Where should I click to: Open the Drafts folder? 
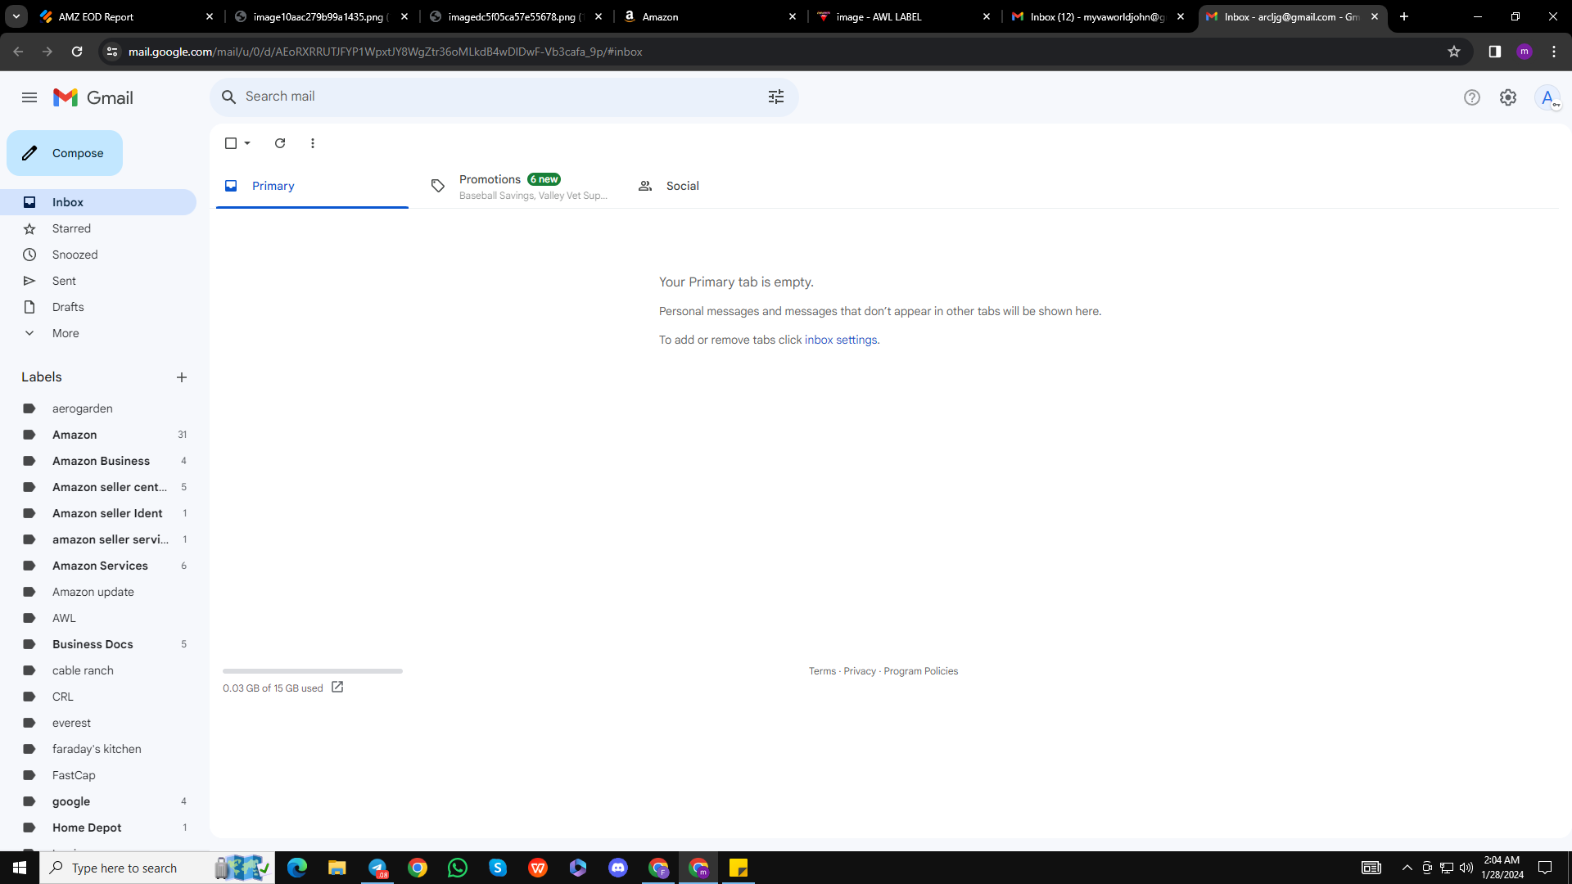click(98, 307)
